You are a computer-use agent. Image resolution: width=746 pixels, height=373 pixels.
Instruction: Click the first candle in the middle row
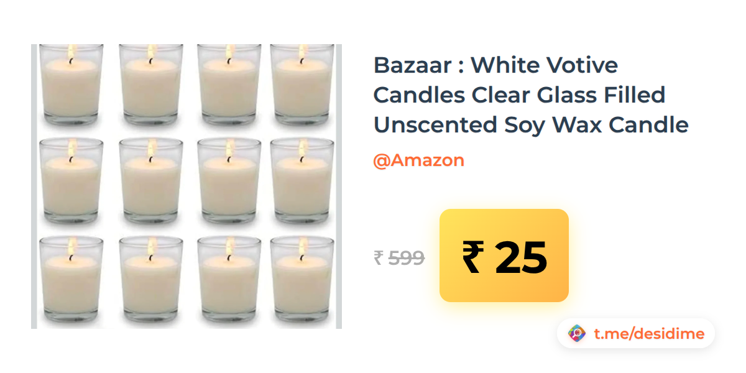[x=71, y=181]
